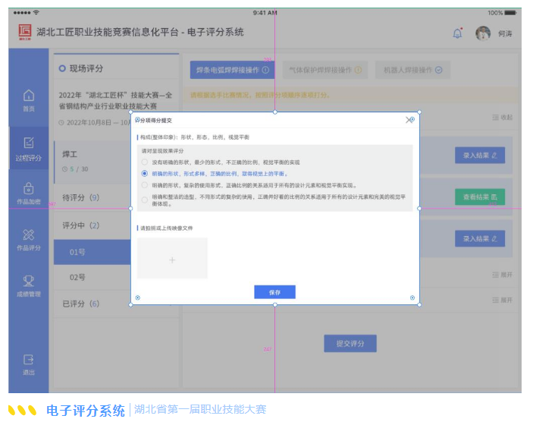Collapse the section using 收起
This screenshot has width=533, height=422.
(503, 118)
